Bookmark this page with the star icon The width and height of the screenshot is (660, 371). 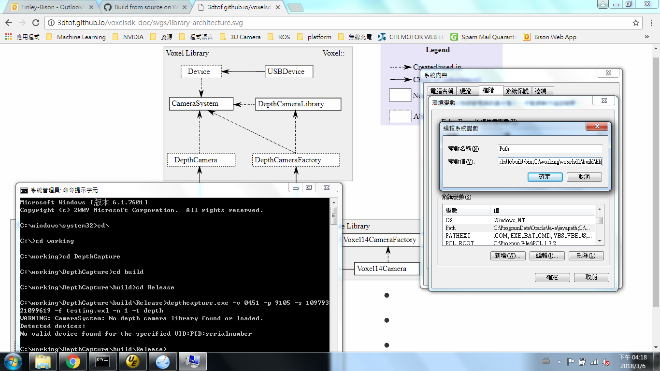coord(636,23)
